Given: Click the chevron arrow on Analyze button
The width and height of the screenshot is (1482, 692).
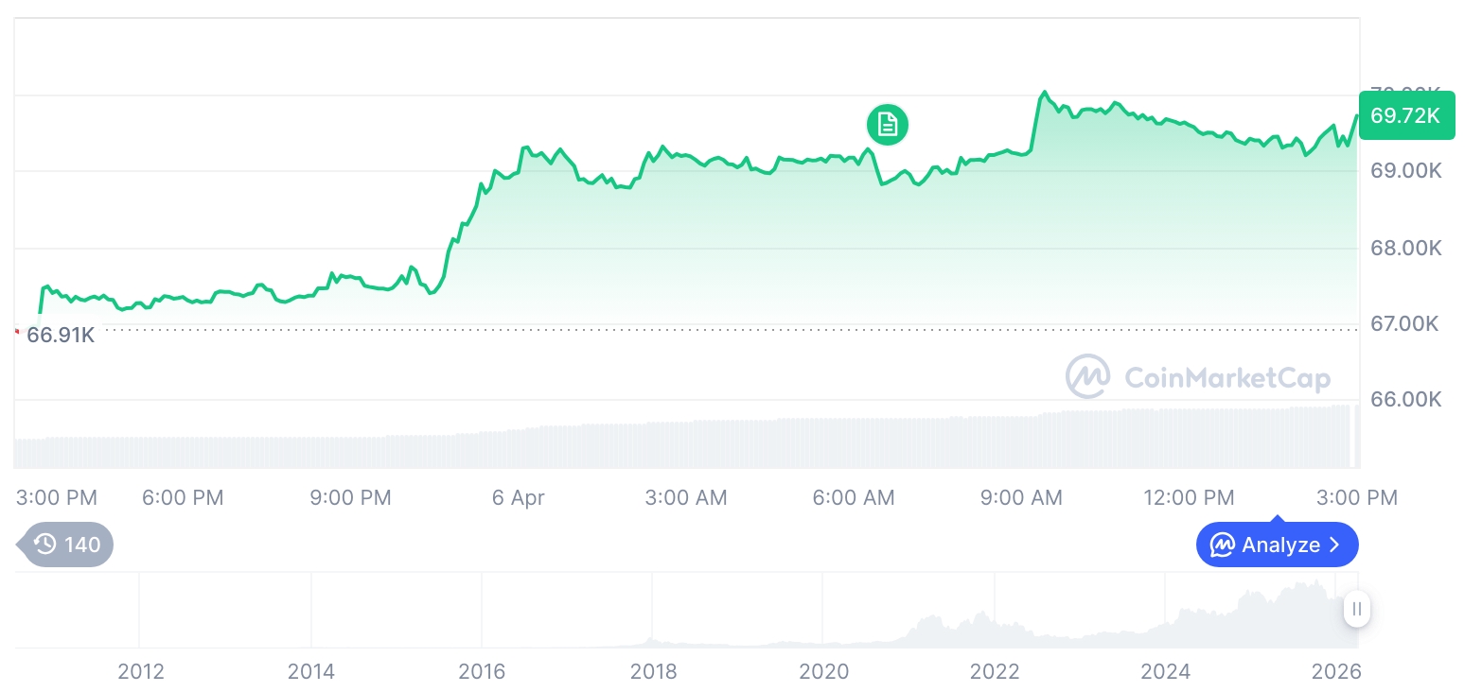Looking at the screenshot, I should coord(1335,545).
